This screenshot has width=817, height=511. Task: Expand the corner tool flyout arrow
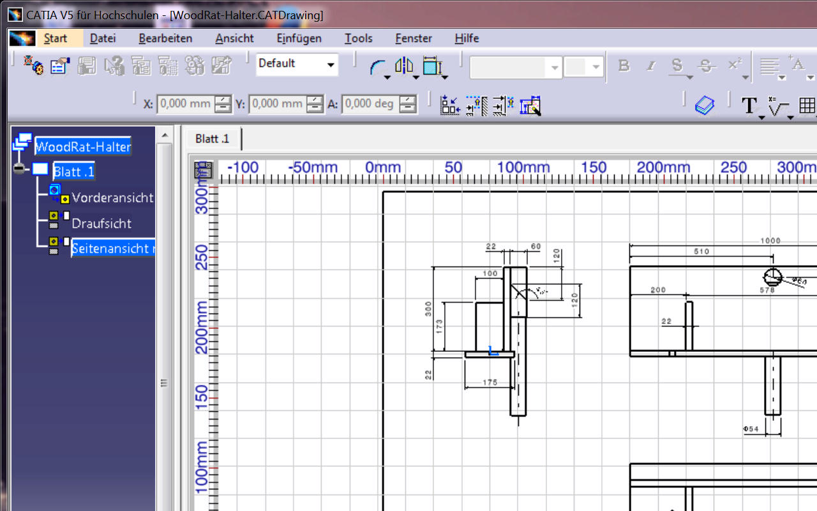coord(387,77)
